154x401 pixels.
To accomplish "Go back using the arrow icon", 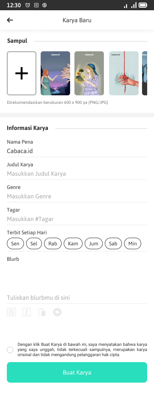I will 10,20.
